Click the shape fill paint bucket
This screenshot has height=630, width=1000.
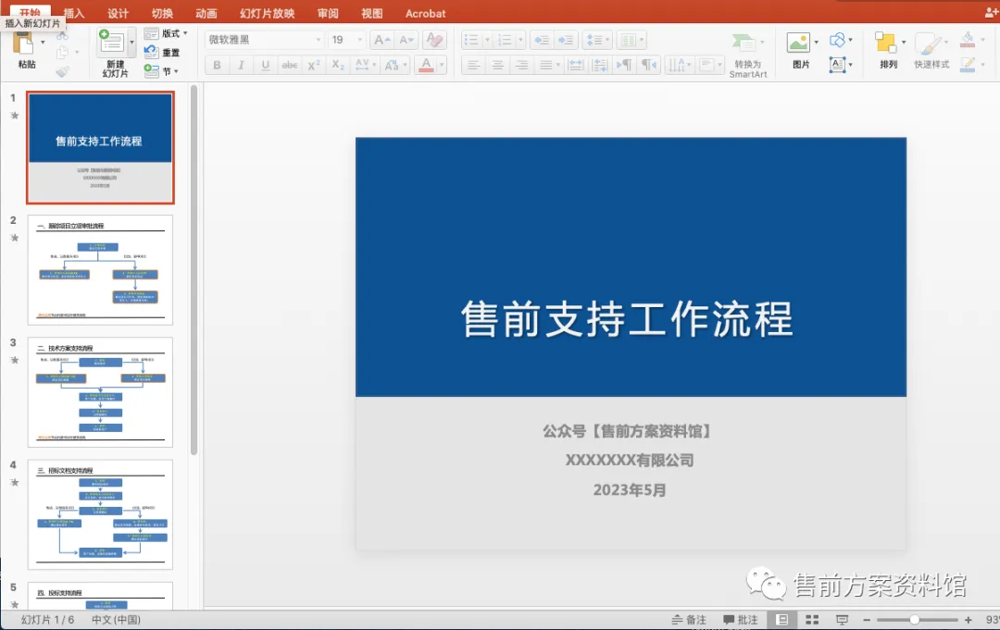point(968,40)
